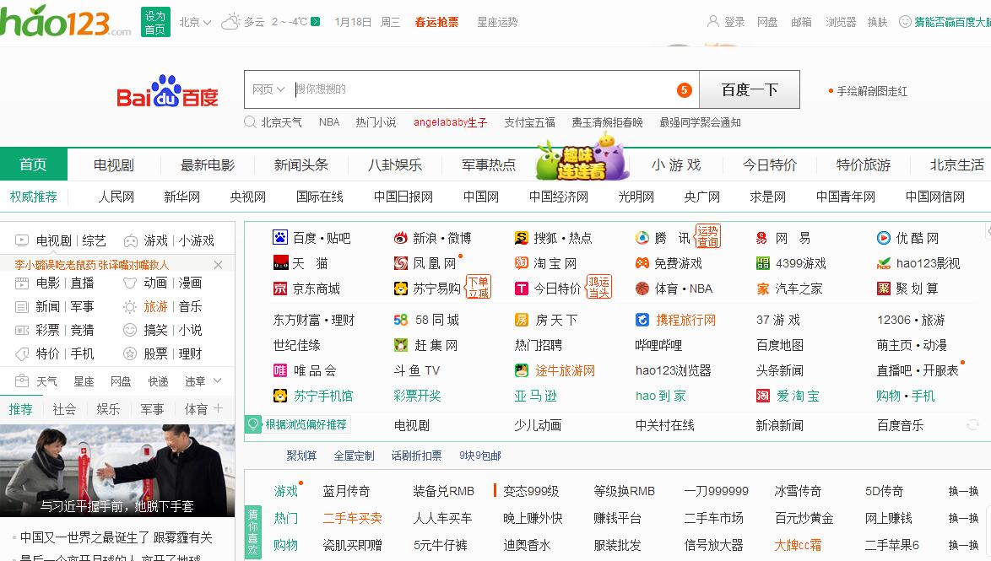Open 4399 games icon
Screen dimensions: 991x561
(763, 263)
